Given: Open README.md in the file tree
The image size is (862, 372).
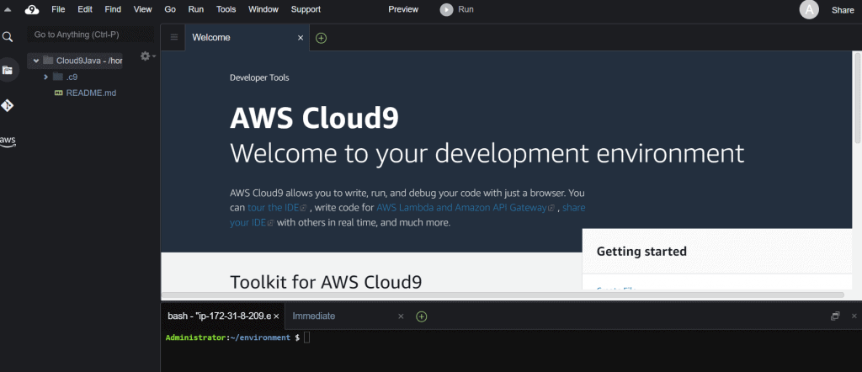Looking at the screenshot, I should pos(91,93).
